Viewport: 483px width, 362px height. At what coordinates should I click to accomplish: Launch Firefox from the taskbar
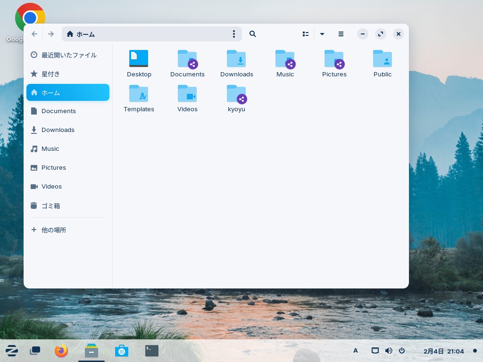tap(61, 351)
